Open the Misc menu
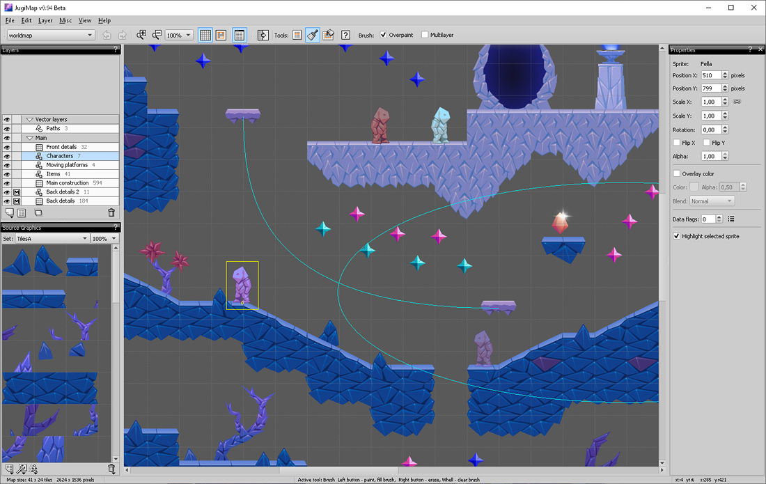Viewport: 766px width, 484px height. (65, 20)
